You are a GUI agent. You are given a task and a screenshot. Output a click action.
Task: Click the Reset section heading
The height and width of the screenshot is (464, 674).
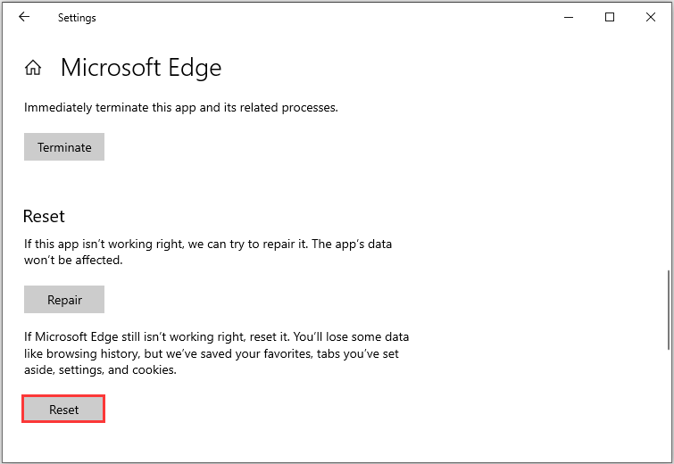44,217
